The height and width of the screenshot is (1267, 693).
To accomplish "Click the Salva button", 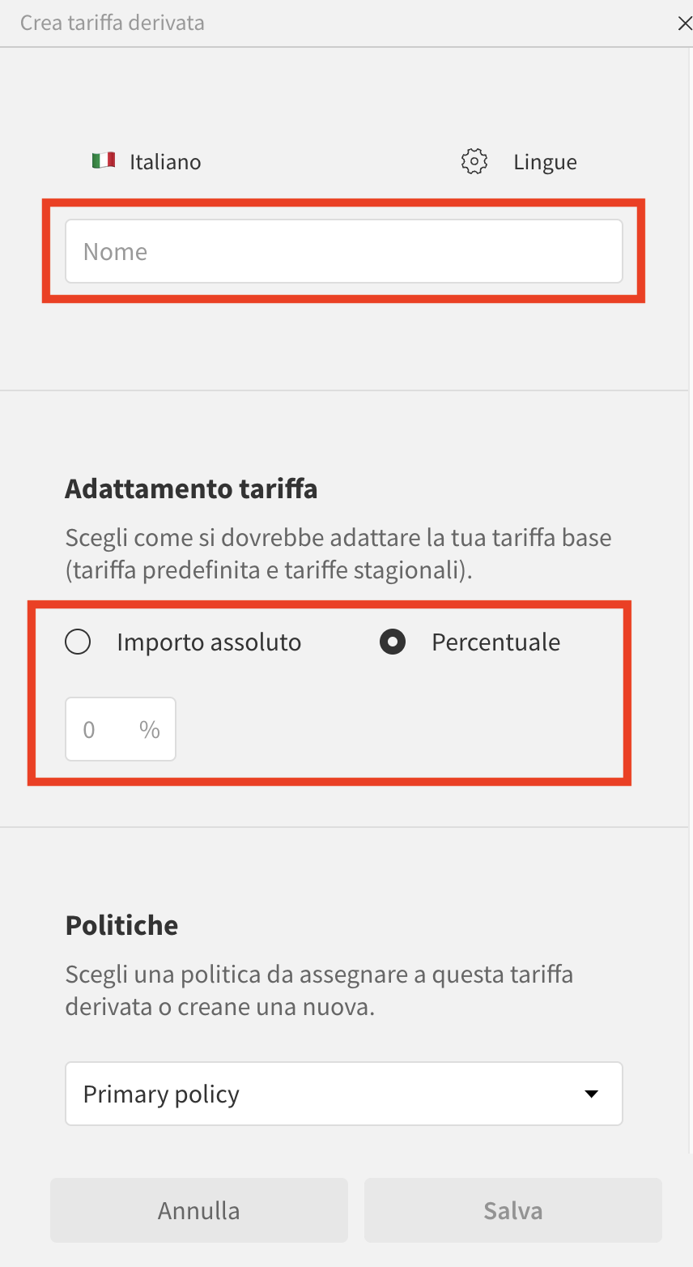I will (513, 1210).
